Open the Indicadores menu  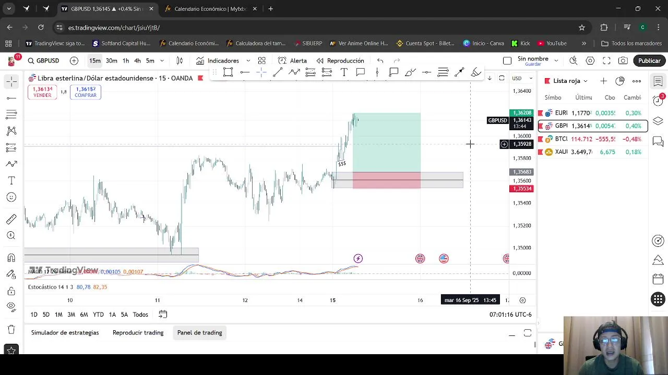coord(218,61)
